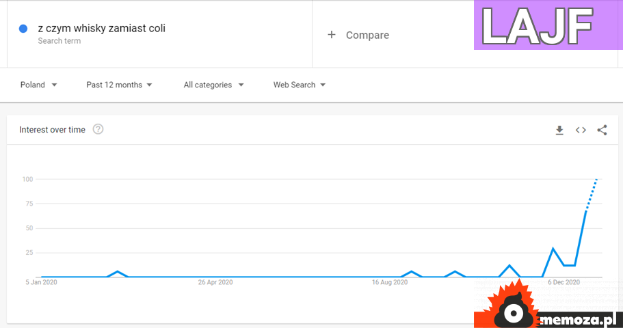The height and width of the screenshot is (328, 623).
Task: Click the Interest over time heading
Action: click(52, 130)
